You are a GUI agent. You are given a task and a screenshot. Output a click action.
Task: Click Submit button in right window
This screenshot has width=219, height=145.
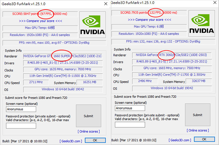coord(197,115)
